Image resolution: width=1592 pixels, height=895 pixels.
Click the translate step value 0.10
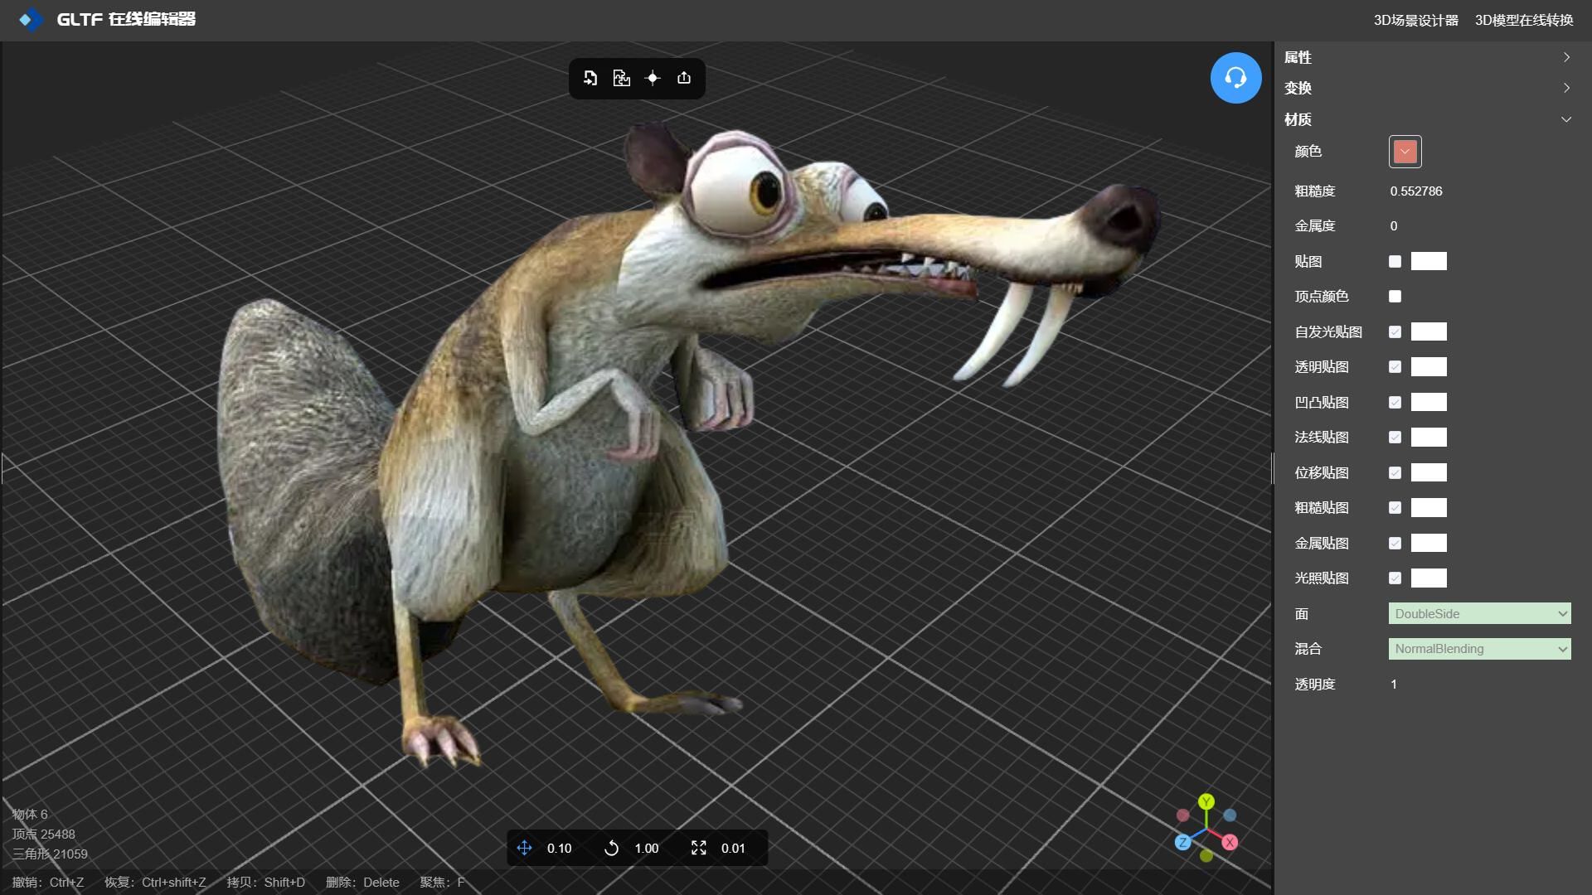(x=559, y=848)
